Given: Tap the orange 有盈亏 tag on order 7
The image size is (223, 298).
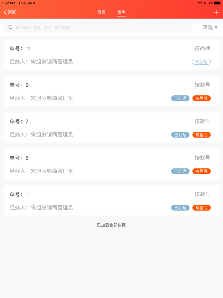Looking at the screenshot, I should [202, 135].
